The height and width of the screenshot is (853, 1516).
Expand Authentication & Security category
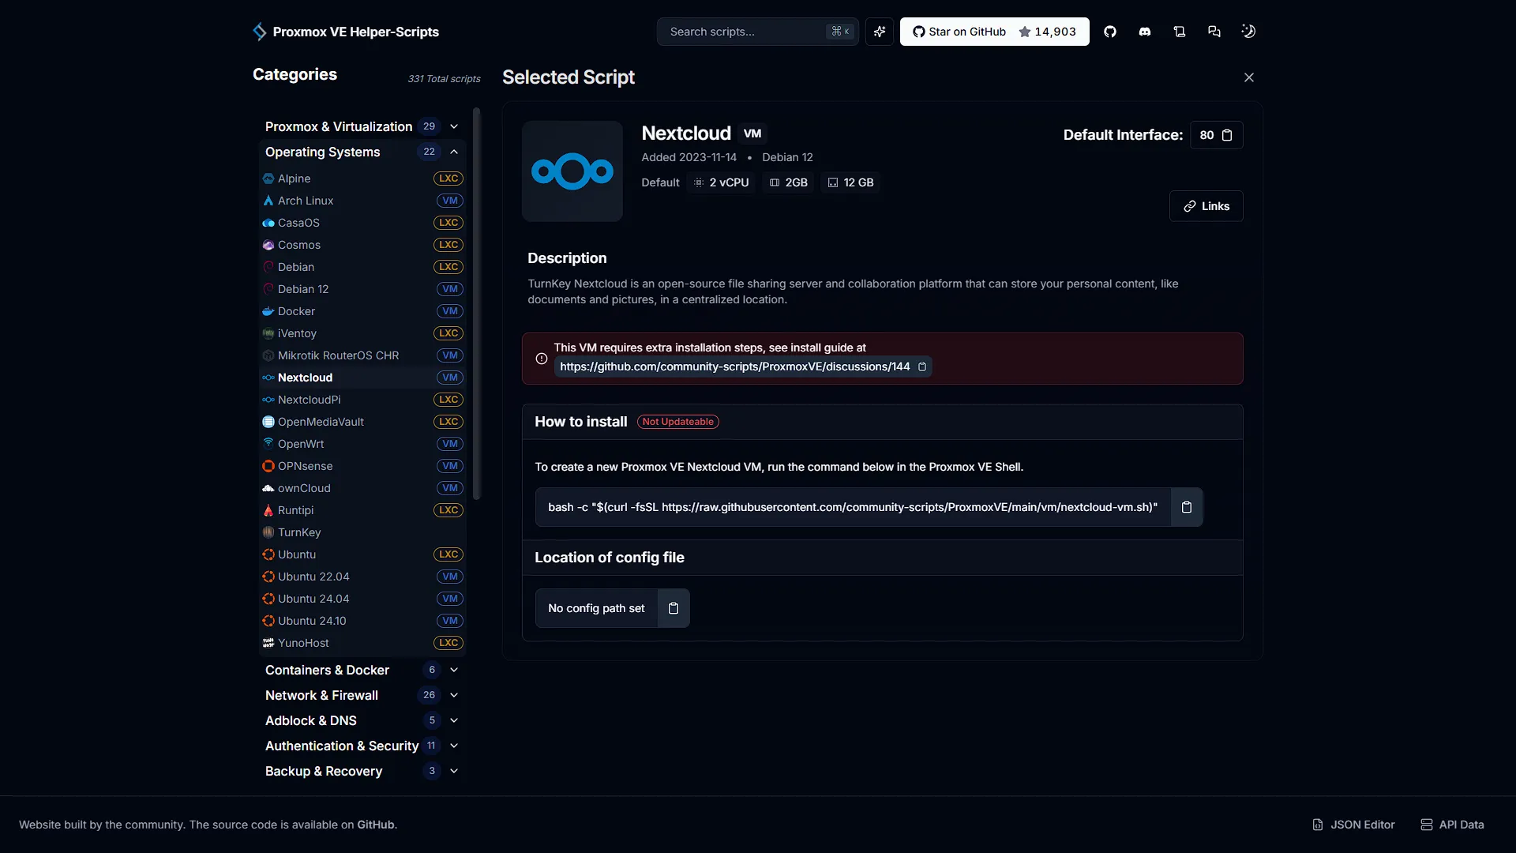(362, 746)
